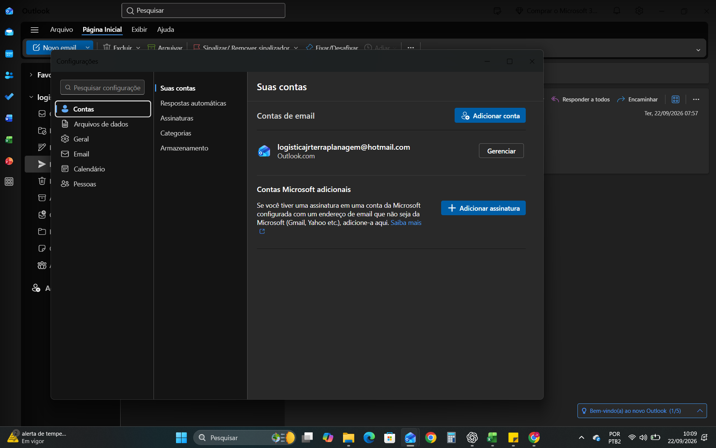Expand the ribbon with chevron

coord(698,50)
